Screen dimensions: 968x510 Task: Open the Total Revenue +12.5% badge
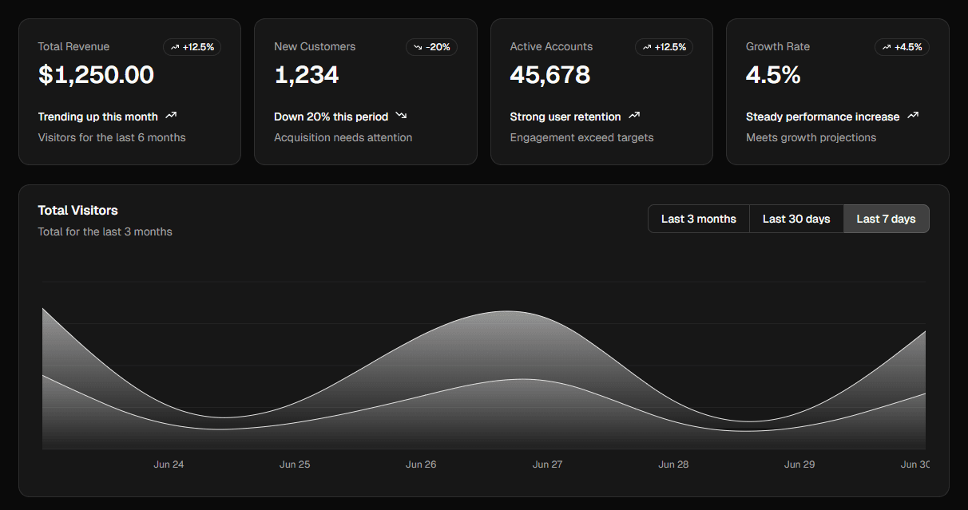[192, 47]
